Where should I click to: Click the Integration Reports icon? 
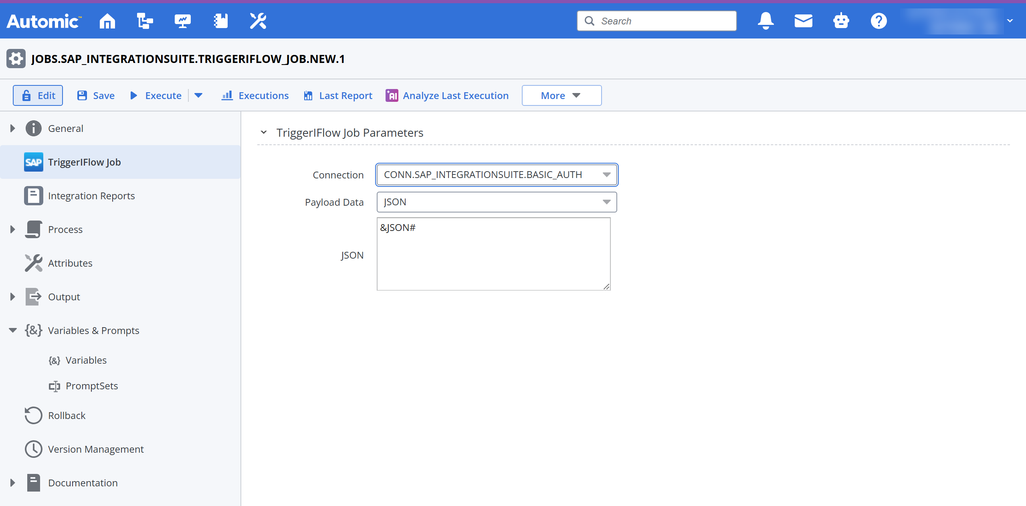tap(34, 196)
